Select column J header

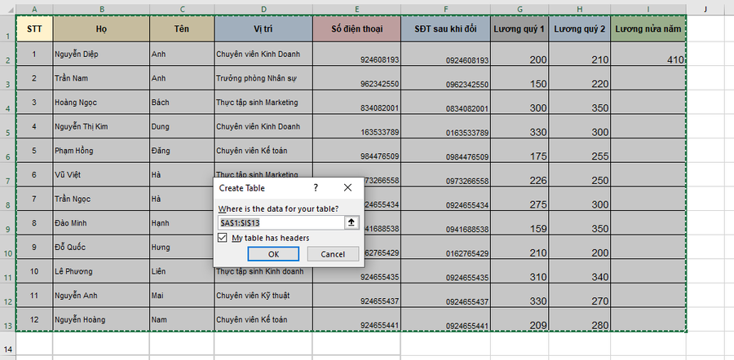(705, 9)
